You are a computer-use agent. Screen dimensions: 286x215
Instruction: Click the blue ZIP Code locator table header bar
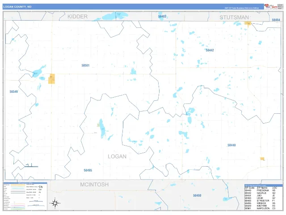click(x=263, y=185)
